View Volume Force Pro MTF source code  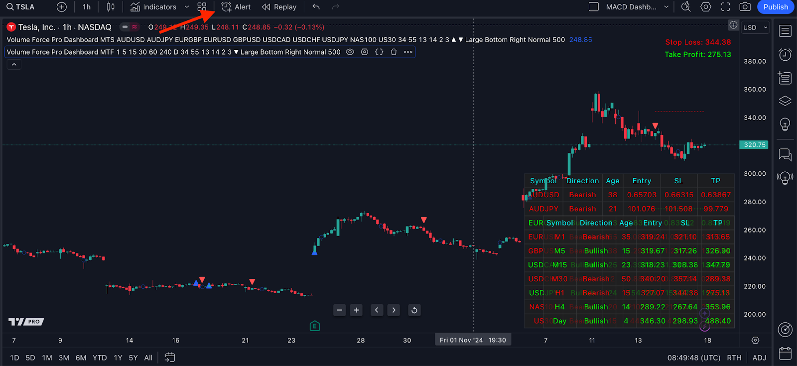click(x=379, y=52)
